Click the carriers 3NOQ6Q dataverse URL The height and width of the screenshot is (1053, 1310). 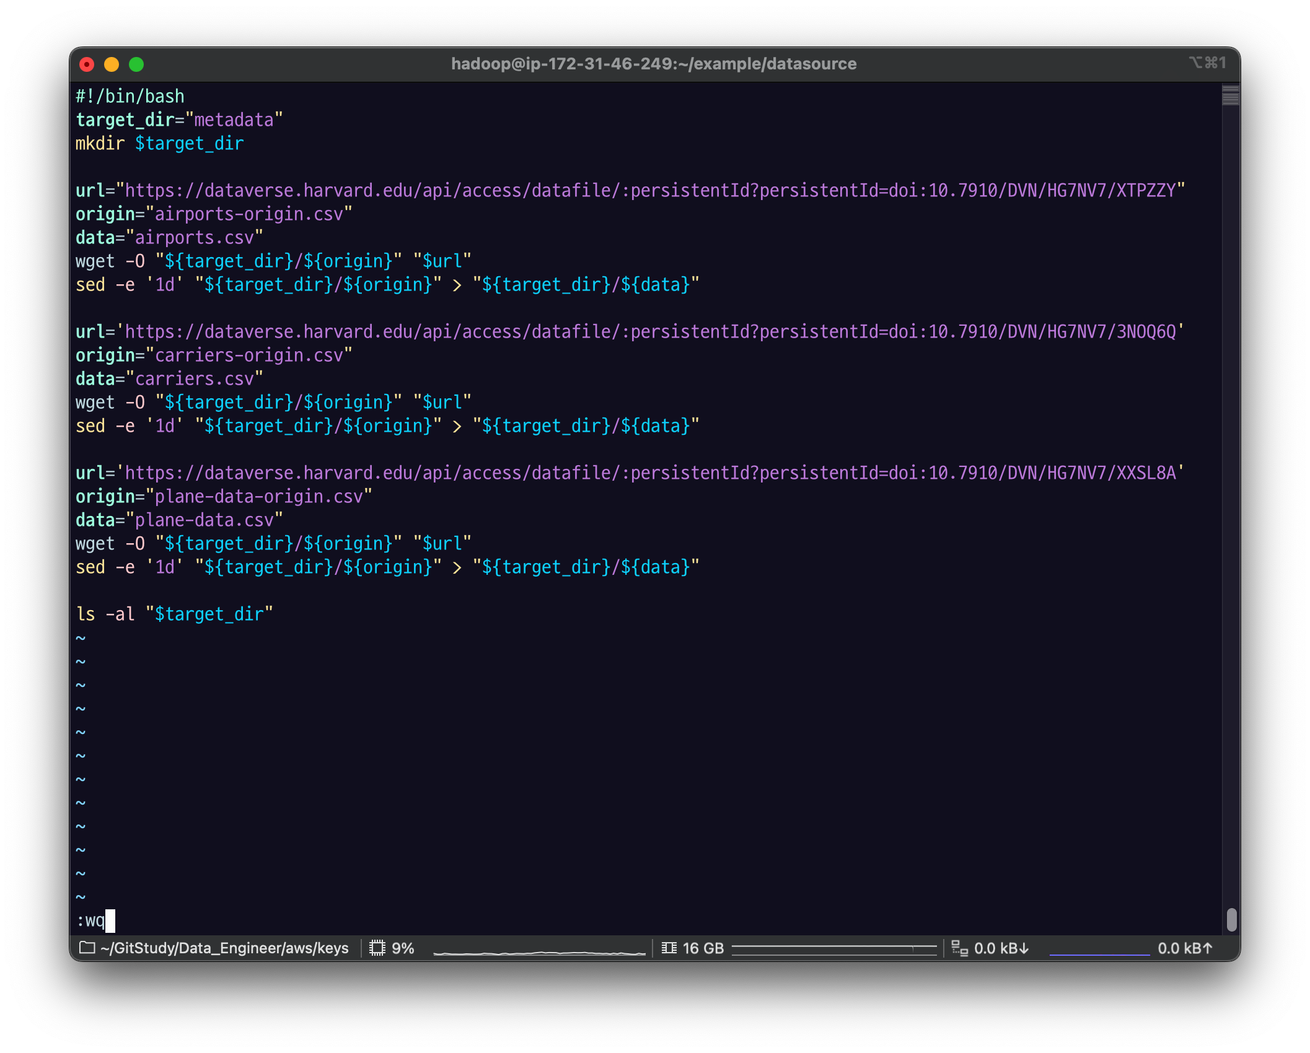649,331
